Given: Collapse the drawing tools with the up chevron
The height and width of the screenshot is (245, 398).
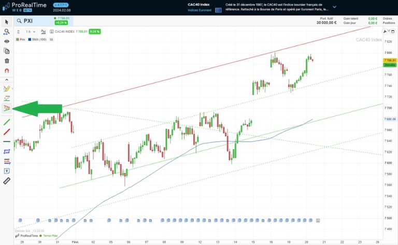Looking at the screenshot, I should click(x=7, y=80).
